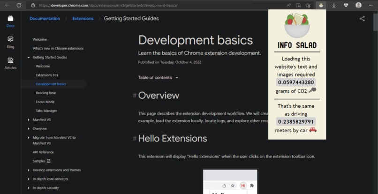Open API Reference link
378x194 pixels.
click(43, 152)
